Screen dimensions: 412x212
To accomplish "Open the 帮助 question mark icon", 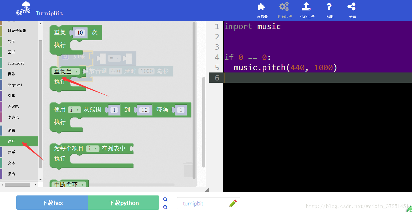I will point(329,7).
